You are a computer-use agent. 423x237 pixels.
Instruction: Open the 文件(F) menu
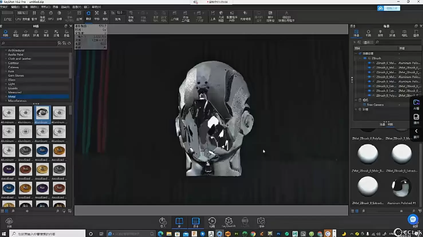point(4,7)
